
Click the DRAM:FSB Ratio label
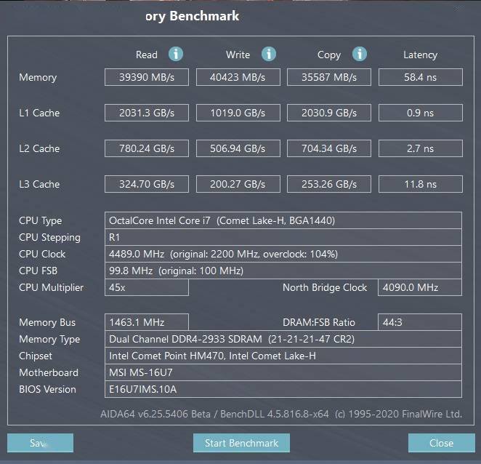[319, 322]
